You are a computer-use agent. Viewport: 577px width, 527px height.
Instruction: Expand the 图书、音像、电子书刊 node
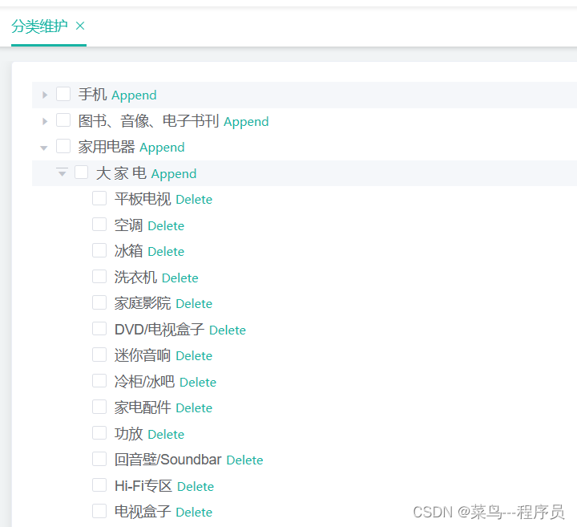pos(45,121)
